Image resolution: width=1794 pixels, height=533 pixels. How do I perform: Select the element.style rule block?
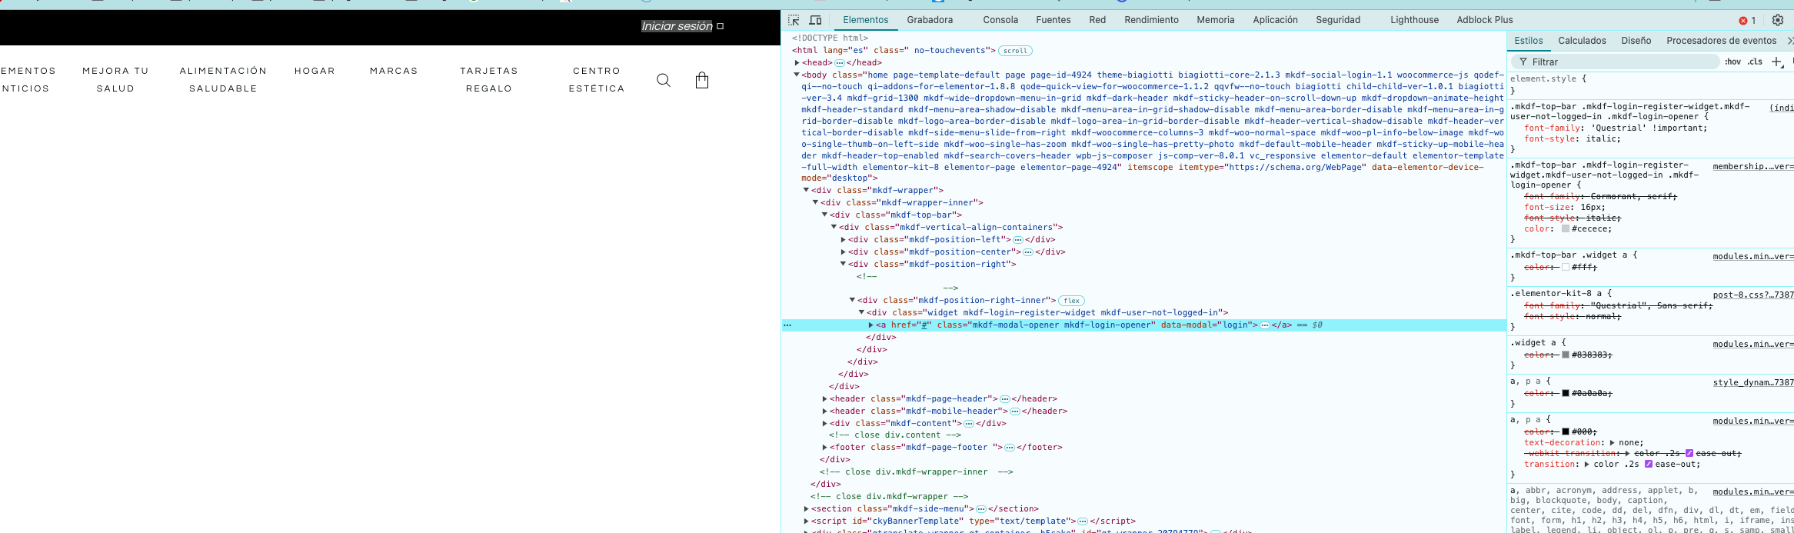(x=1650, y=85)
